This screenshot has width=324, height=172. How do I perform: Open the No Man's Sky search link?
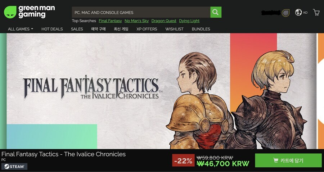coord(136,21)
